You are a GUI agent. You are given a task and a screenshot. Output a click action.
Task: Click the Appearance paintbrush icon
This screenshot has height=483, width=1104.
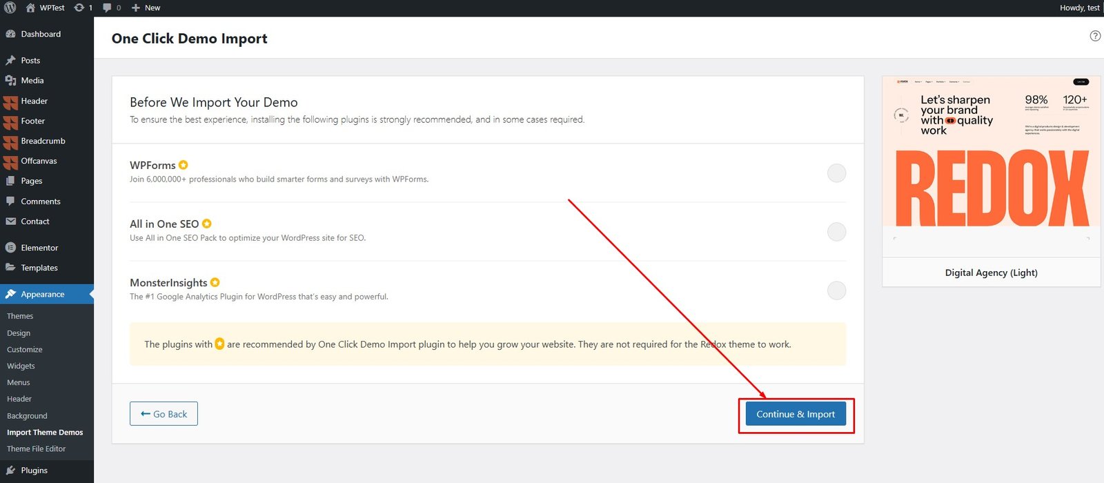pos(10,294)
